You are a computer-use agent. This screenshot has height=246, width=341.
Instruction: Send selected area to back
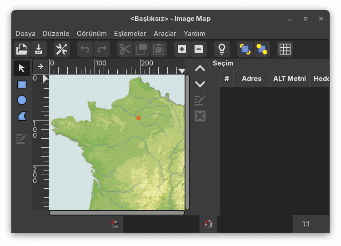point(262,49)
